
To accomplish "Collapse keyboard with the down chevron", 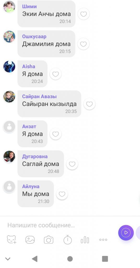I will (x=8, y=259).
